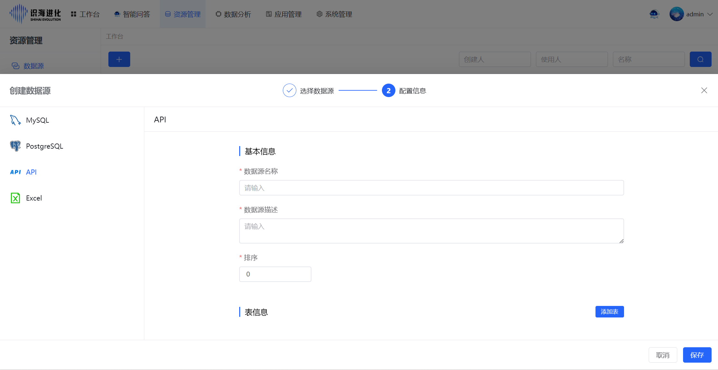Viewport: 718px width, 370px height.
Task: Select 数据源 in the sidebar
Action: [28, 66]
